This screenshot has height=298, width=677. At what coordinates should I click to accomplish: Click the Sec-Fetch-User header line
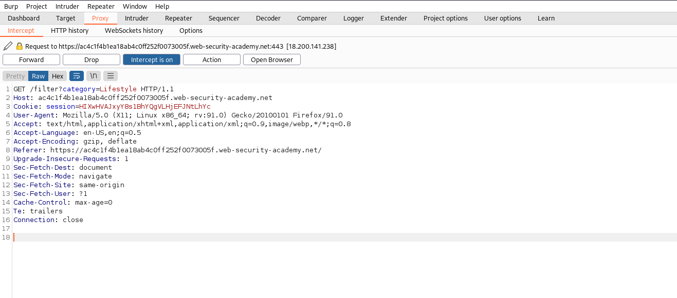(x=50, y=193)
